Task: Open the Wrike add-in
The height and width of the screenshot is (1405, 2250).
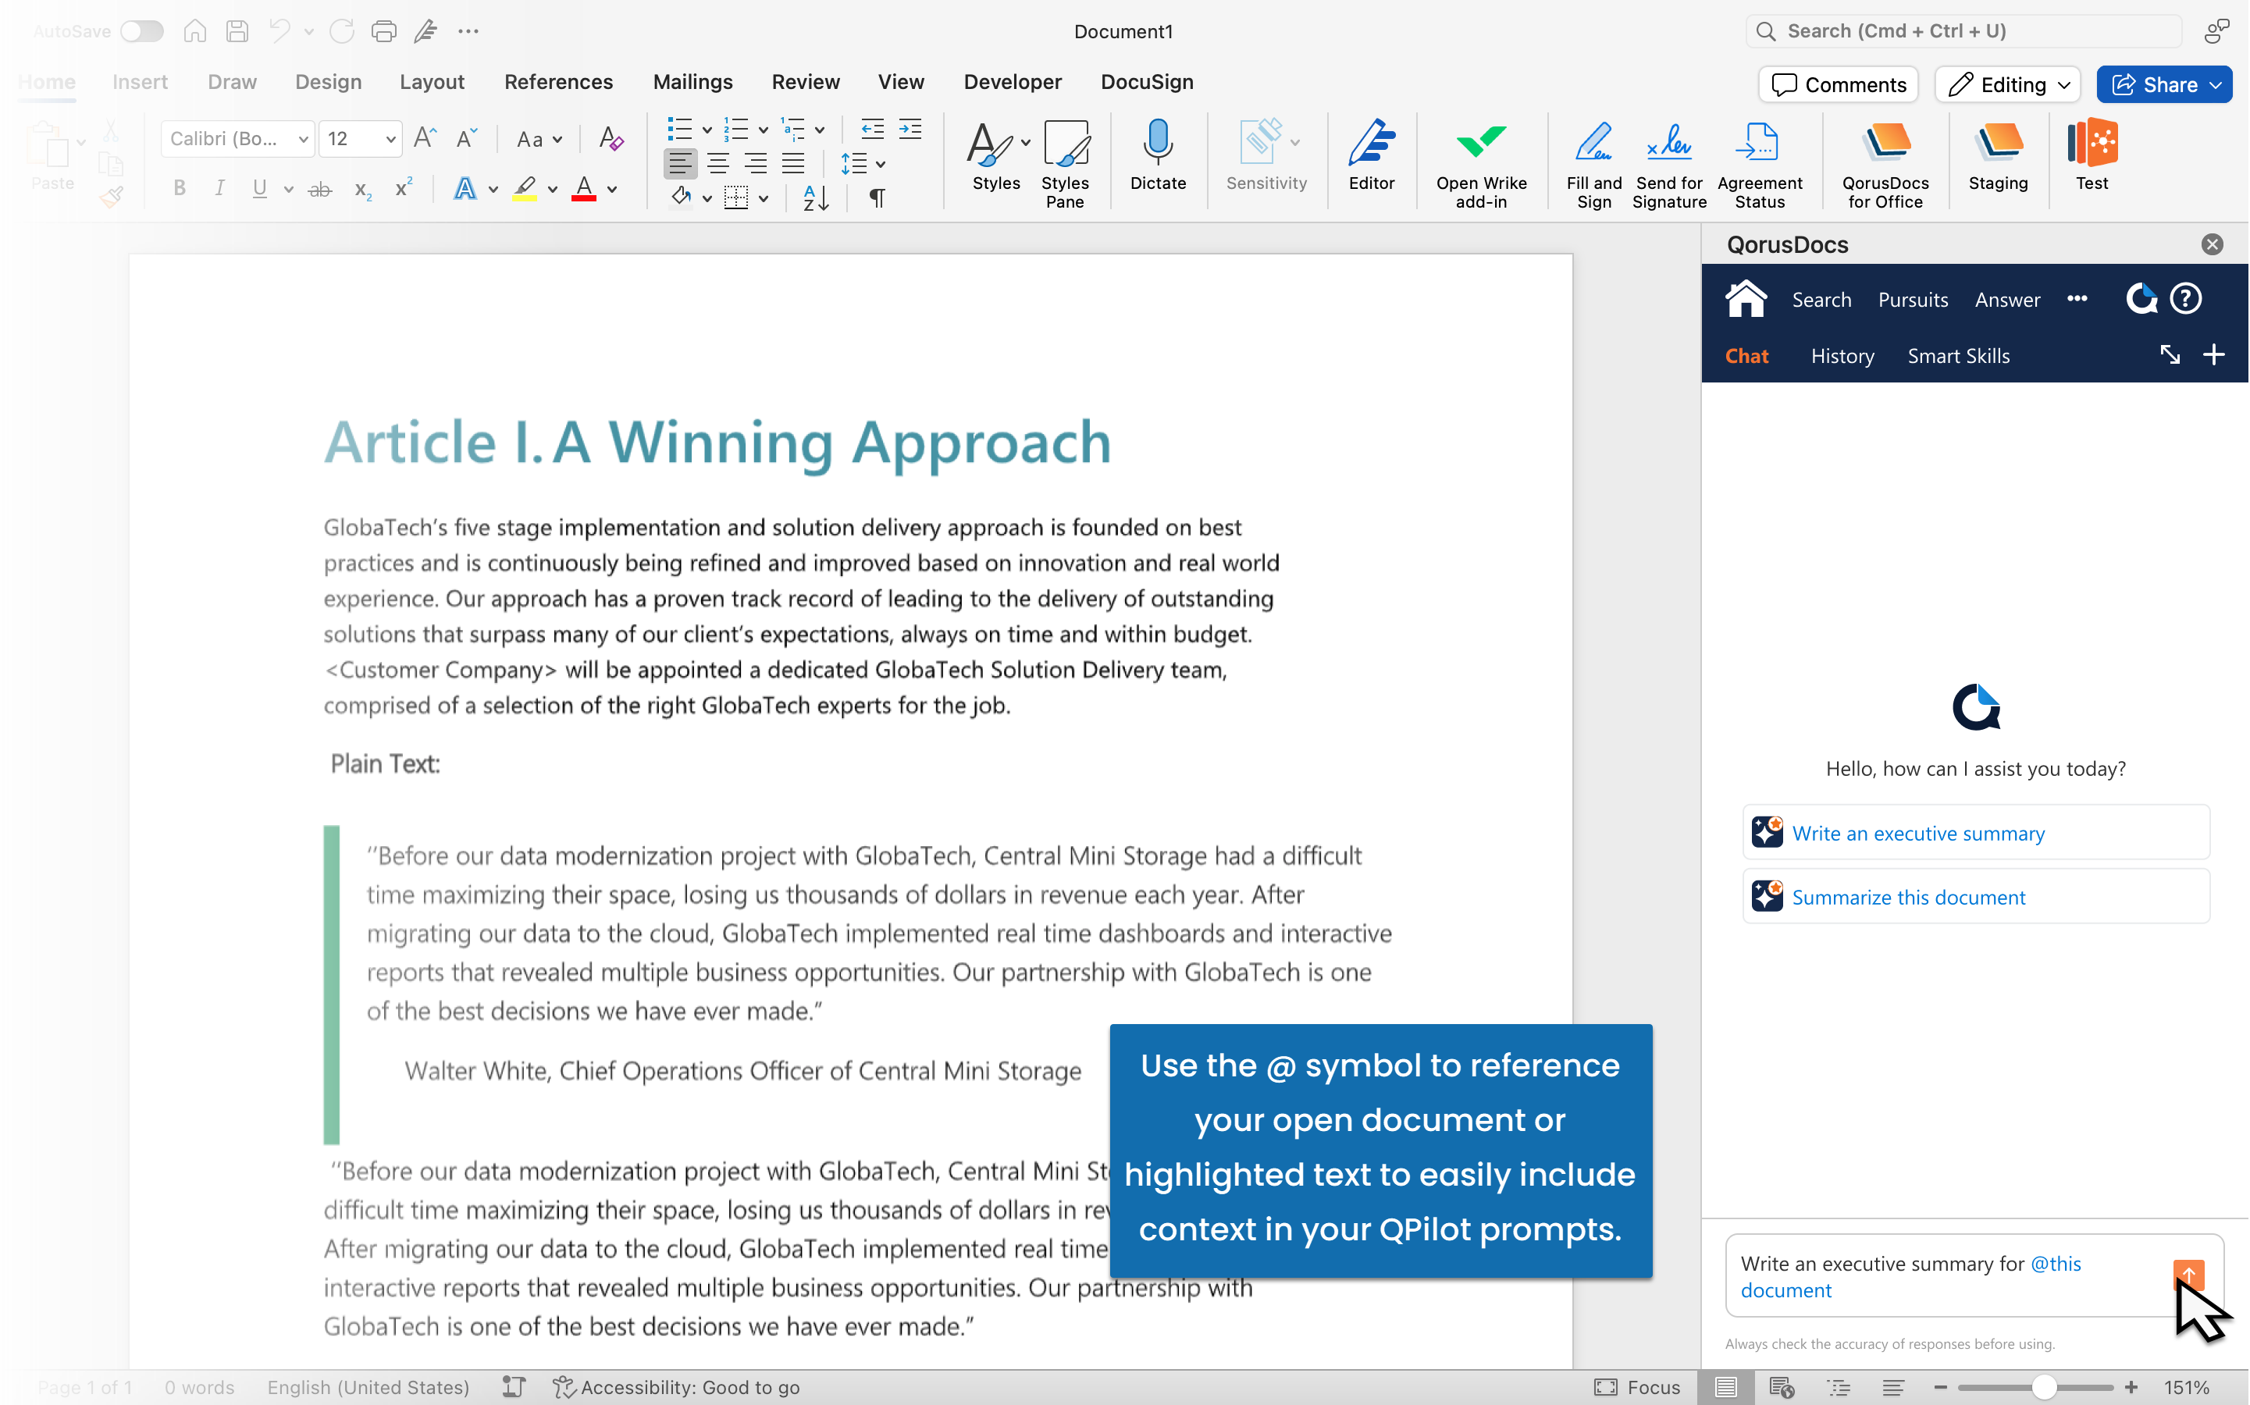Action: 1482,165
